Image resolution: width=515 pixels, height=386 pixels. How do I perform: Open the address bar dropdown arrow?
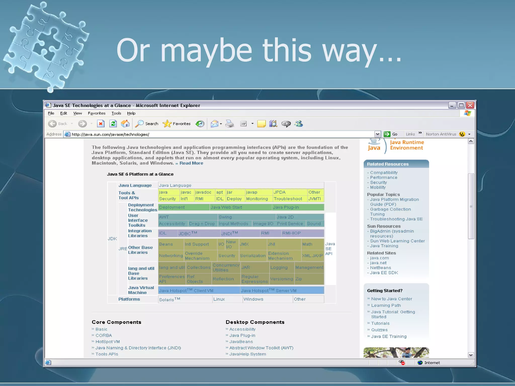pos(377,134)
